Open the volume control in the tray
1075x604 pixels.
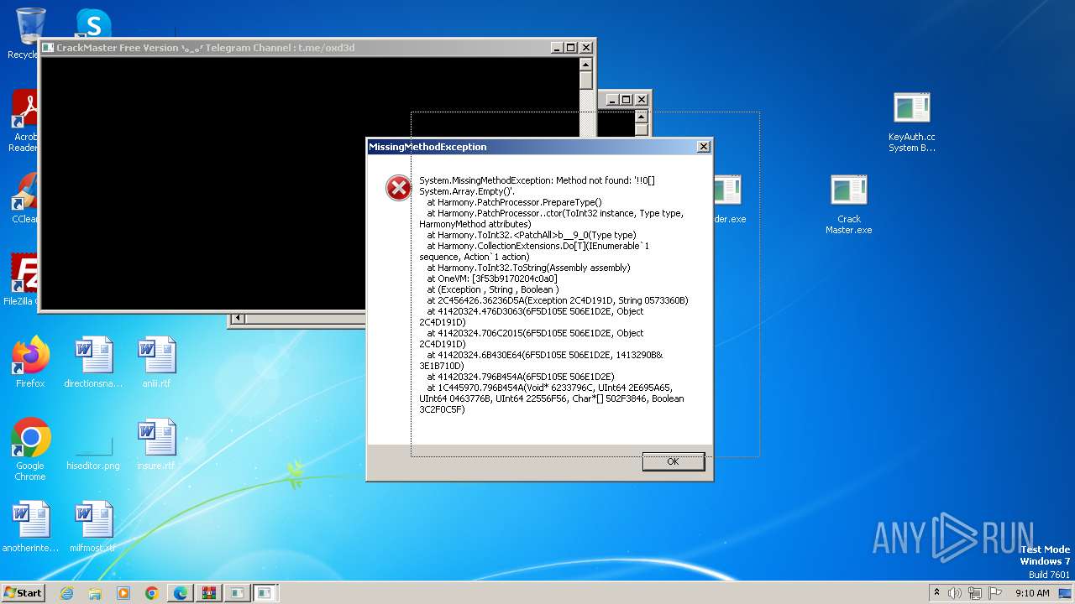[955, 593]
